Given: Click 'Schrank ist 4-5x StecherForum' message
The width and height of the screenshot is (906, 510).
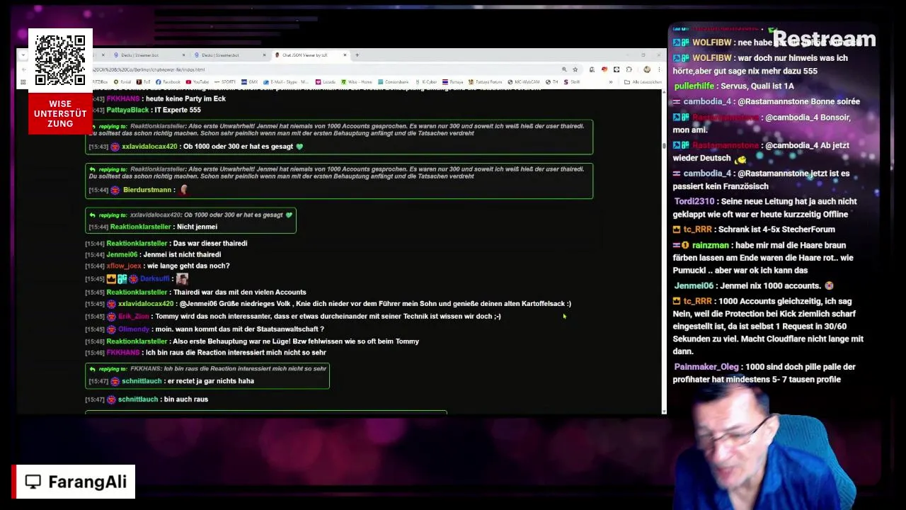Looking at the screenshot, I should tap(776, 229).
